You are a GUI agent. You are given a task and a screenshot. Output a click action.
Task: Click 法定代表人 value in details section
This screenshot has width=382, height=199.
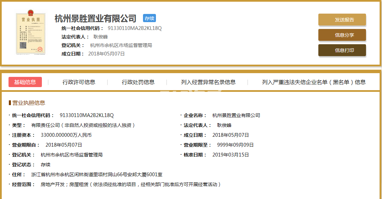click(224, 125)
